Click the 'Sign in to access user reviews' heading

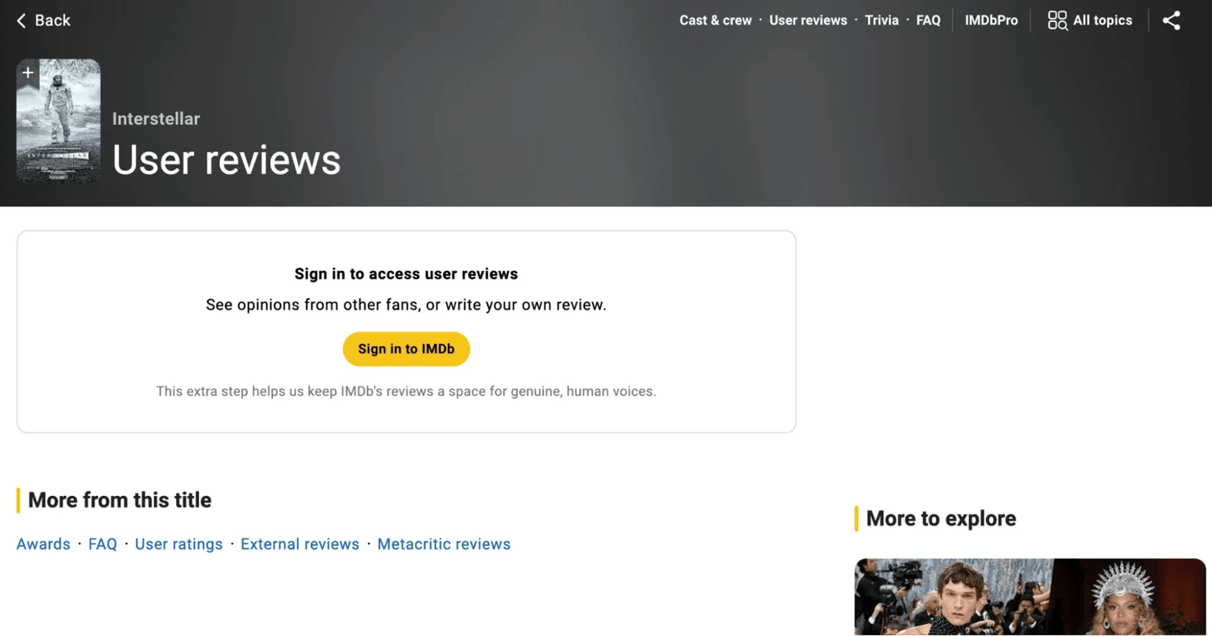tap(406, 274)
